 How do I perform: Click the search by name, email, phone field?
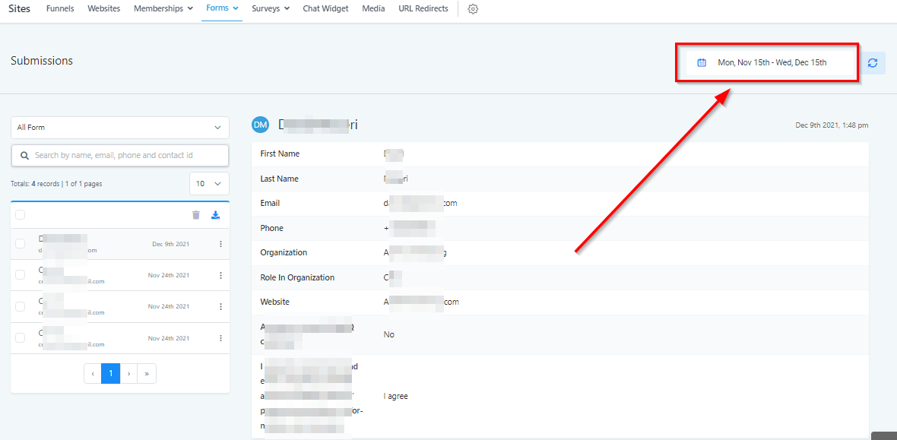[120, 155]
